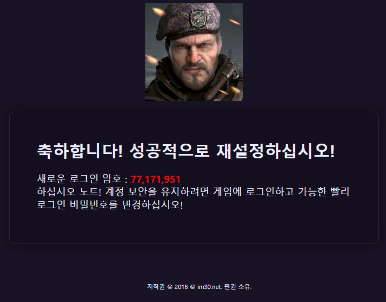Viewport: 386px width, 302px height.
Task: Click 성공적으로 in the headline
Action: click(x=170, y=151)
